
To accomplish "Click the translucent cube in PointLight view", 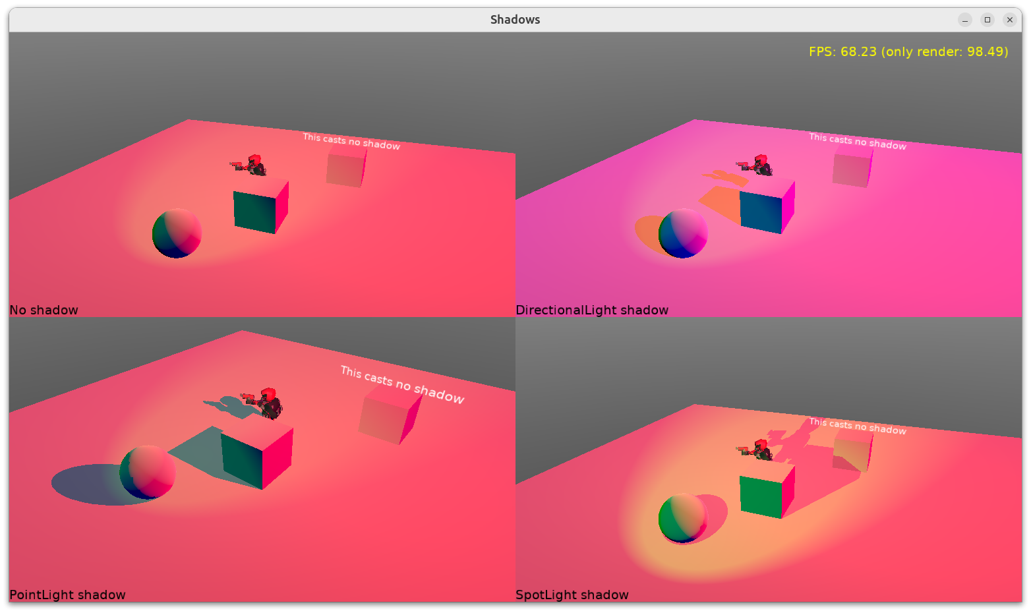I will point(390,415).
